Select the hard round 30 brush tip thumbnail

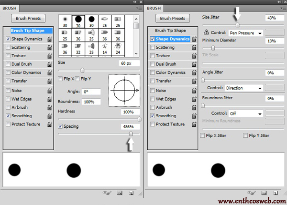click(77, 21)
